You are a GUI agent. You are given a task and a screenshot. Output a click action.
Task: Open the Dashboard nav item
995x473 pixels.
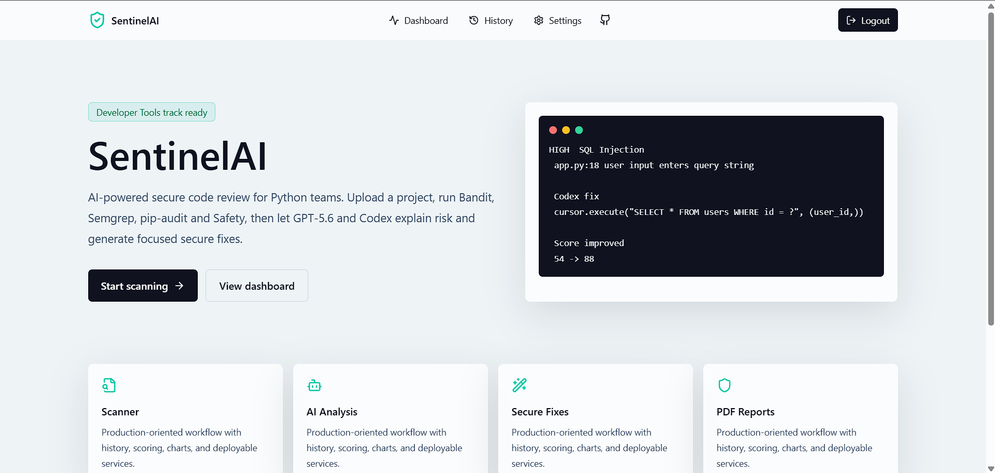(x=418, y=20)
